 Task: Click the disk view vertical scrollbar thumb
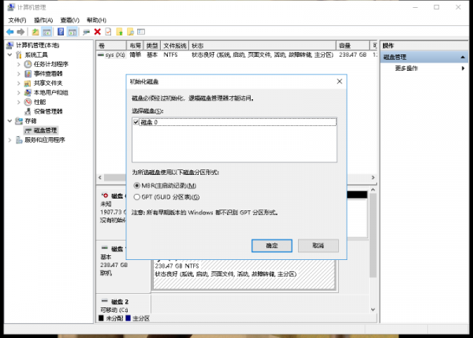(373, 236)
